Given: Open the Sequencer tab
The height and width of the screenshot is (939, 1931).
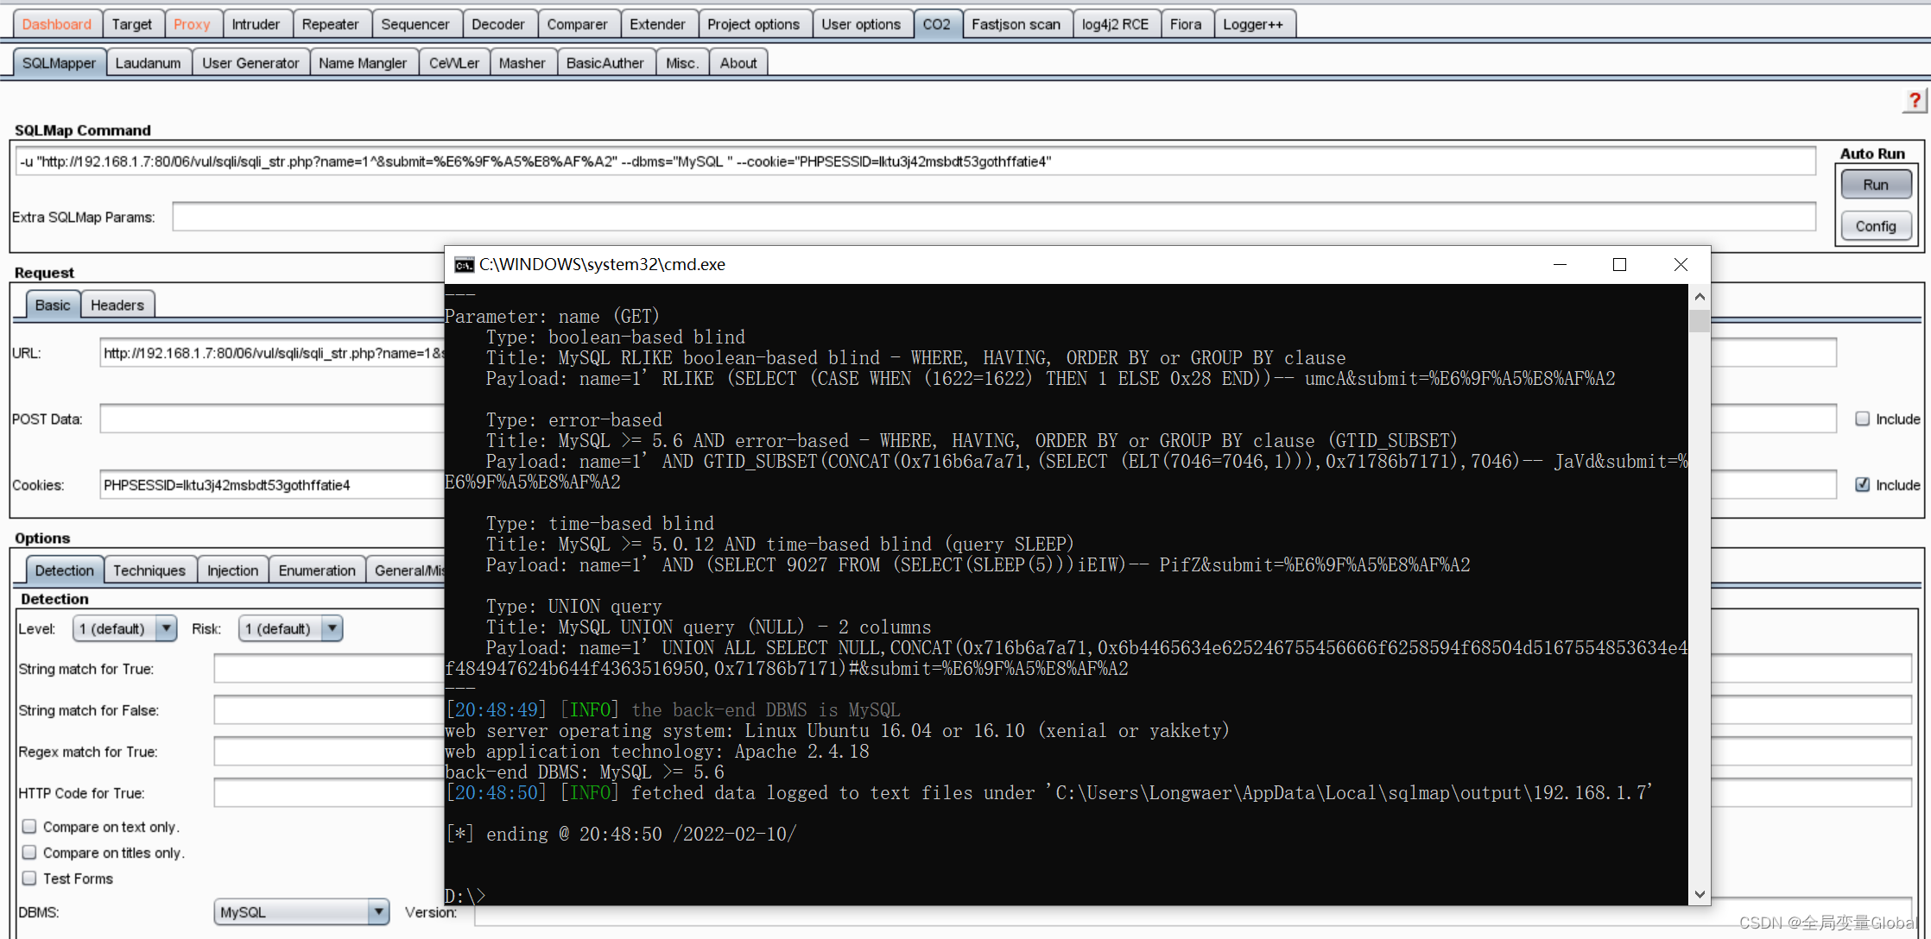Looking at the screenshot, I should pyautogui.click(x=415, y=24).
